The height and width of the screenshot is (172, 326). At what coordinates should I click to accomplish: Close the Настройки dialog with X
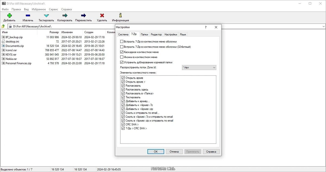(216, 27)
